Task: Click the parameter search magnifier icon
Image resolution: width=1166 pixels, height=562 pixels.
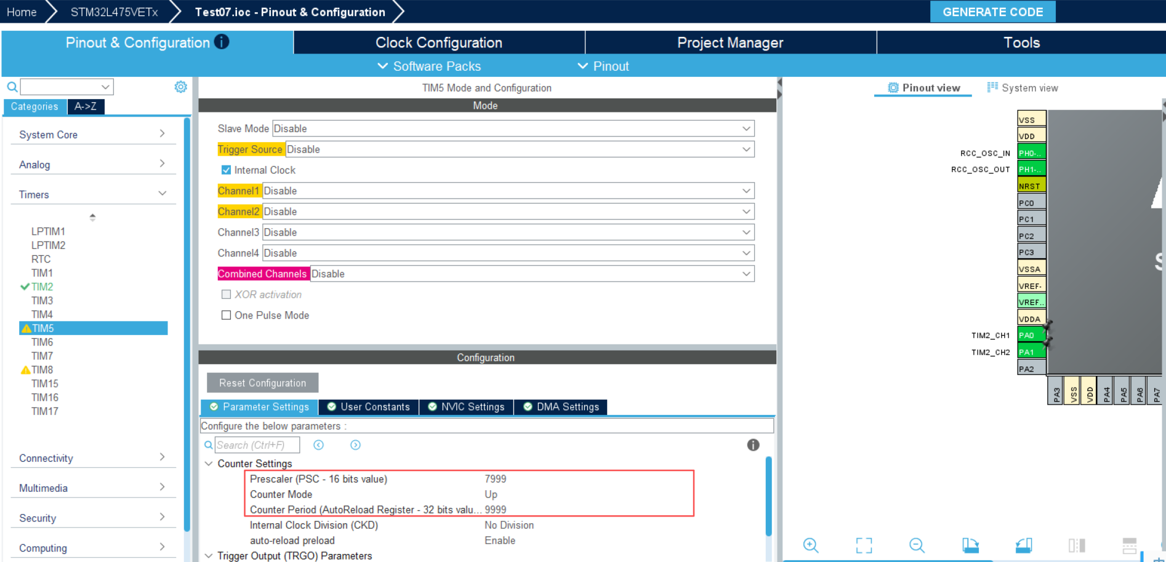Action: click(x=209, y=445)
